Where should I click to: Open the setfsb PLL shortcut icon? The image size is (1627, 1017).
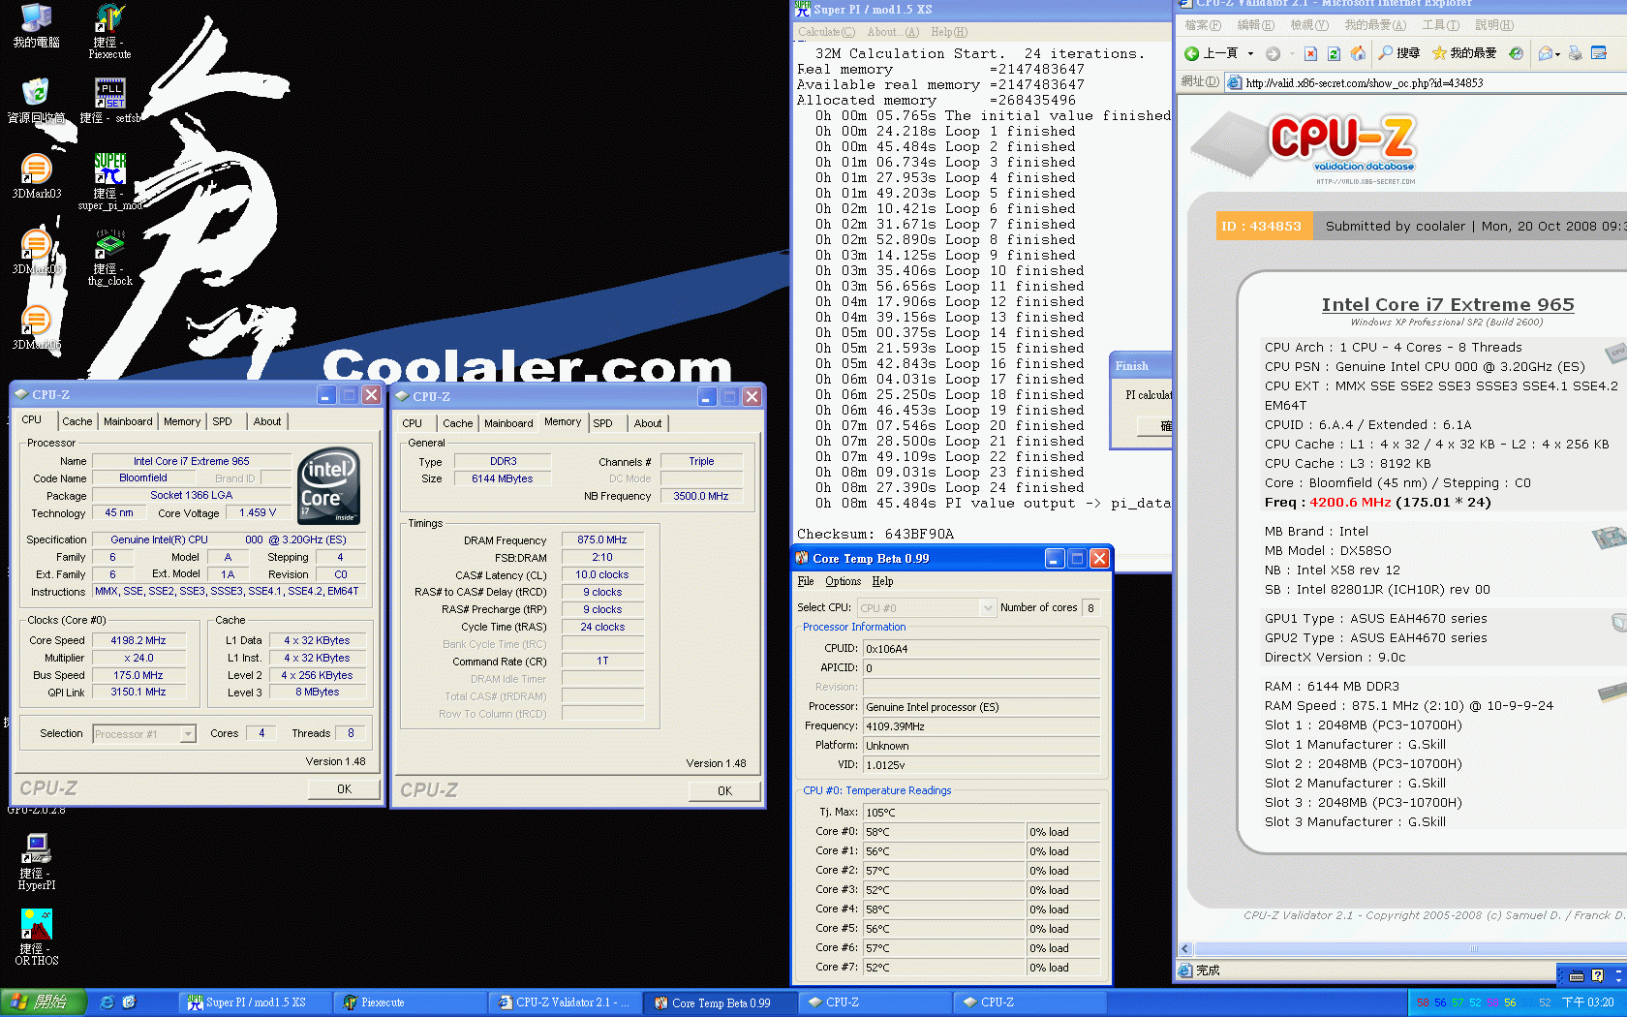[109, 101]
